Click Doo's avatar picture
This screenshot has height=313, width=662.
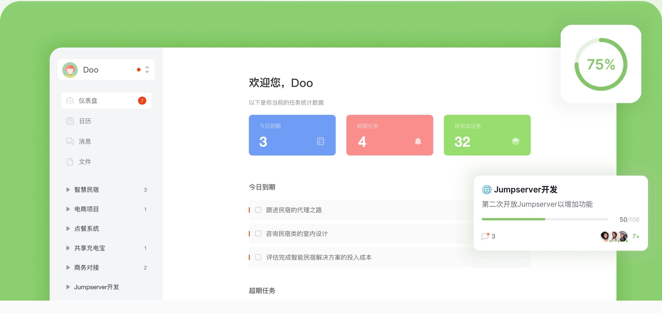70,69
